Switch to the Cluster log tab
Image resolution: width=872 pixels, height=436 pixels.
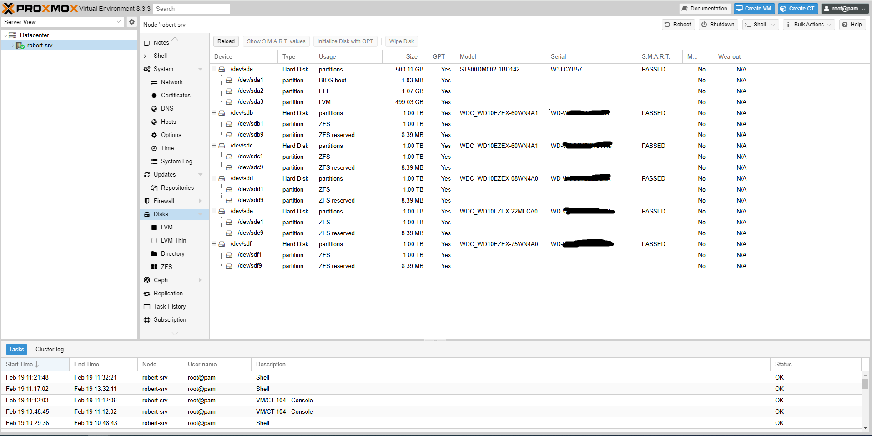point(50,350)
